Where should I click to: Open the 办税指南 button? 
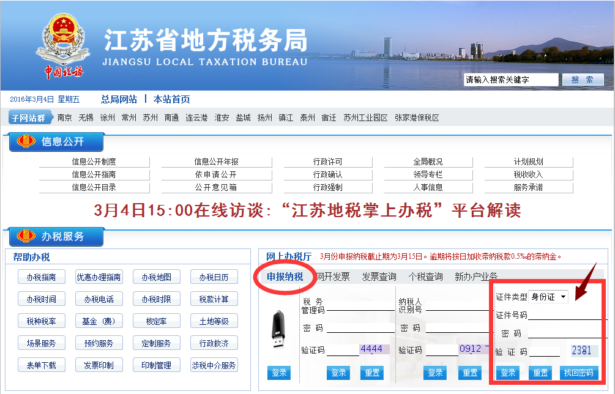tap(41, 277)
